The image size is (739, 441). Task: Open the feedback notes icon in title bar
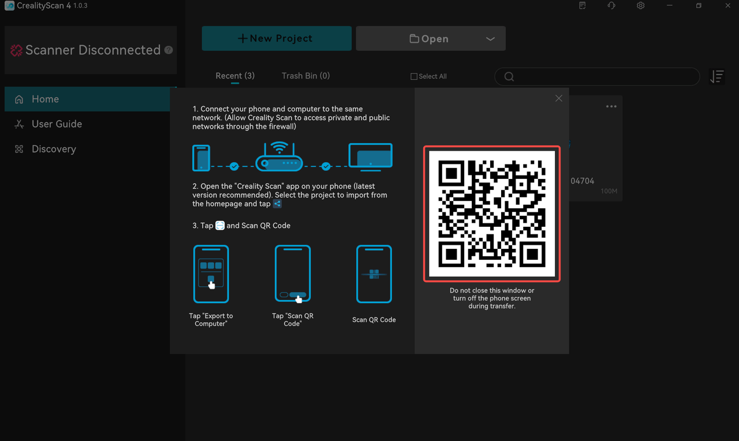[x=583, y=6]
